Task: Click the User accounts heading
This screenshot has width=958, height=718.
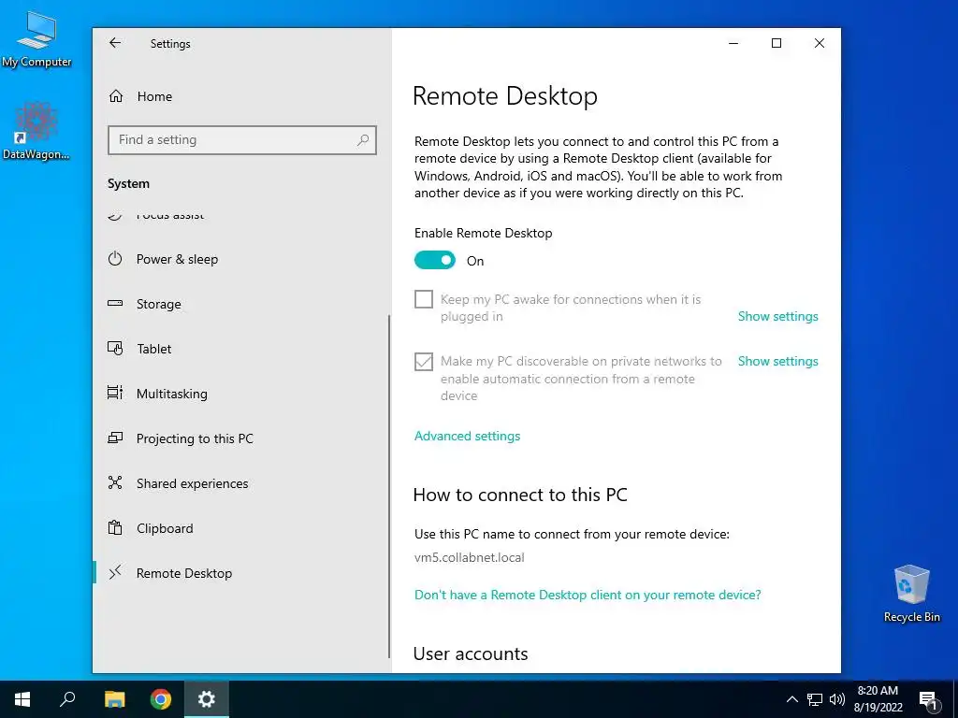Action: click(x=471, y=653)
